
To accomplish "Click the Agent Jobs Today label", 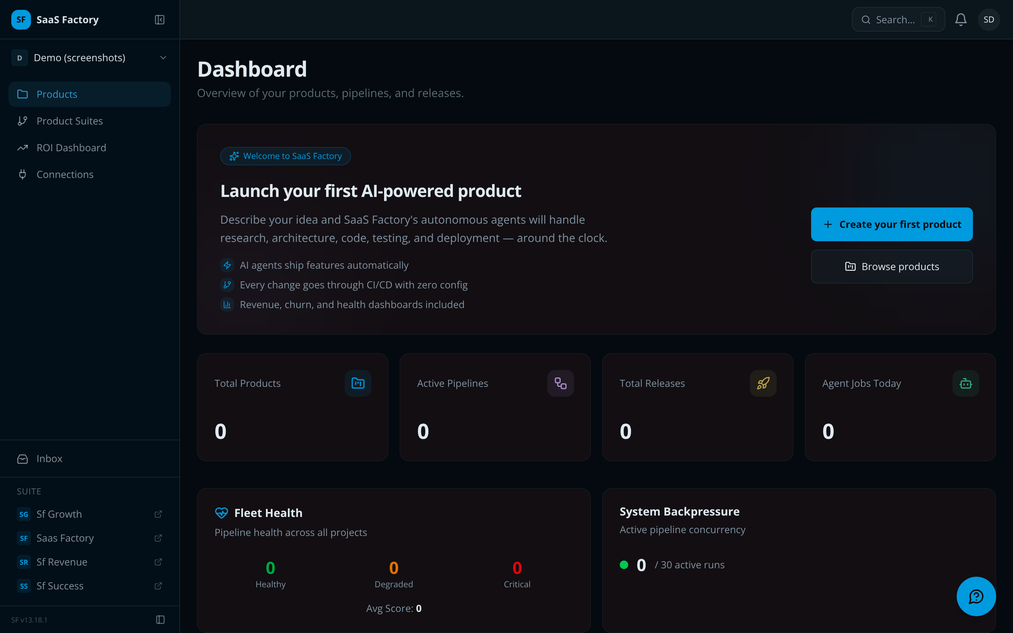I will tap(861, 383).
